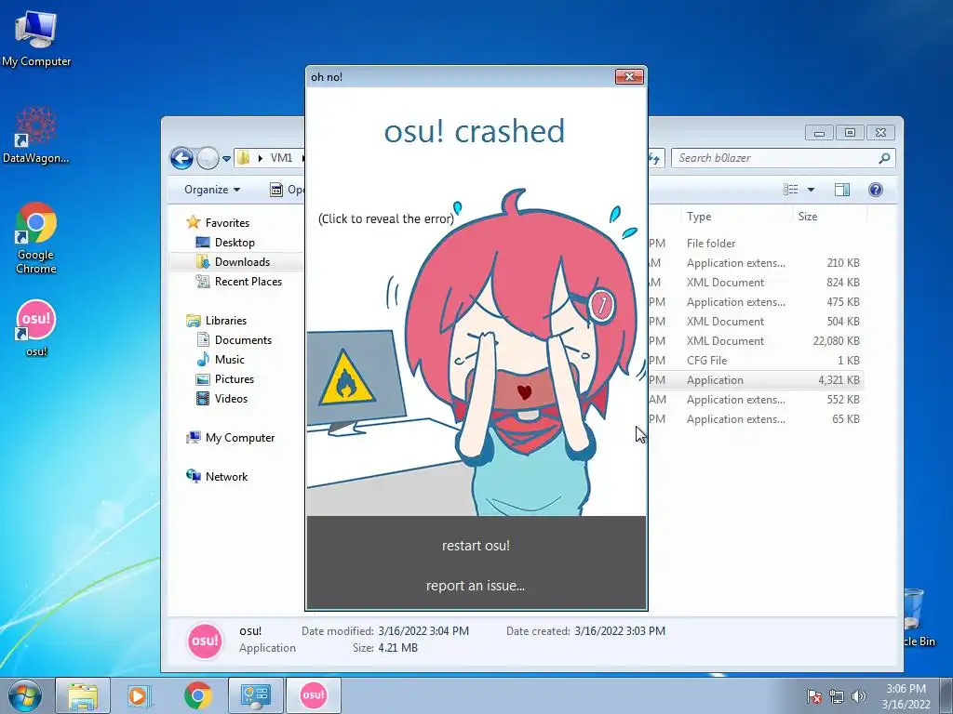Screen dimensions: 953x714
Task: Click to reveal the error text
Action: tap(386, 218)
